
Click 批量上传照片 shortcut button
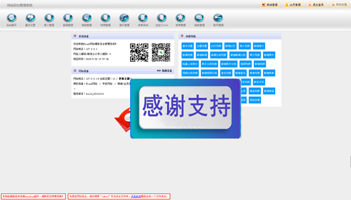pyautogui.click(x=190, y=64)
